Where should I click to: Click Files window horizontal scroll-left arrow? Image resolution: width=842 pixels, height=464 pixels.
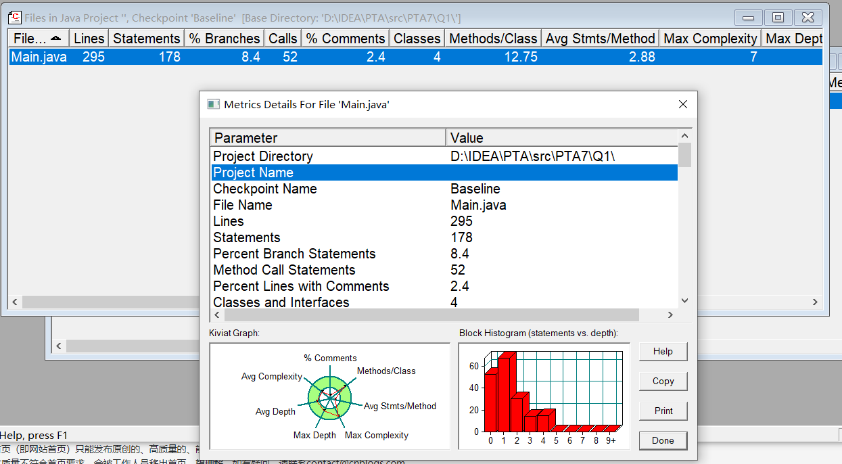coord(14,302)
